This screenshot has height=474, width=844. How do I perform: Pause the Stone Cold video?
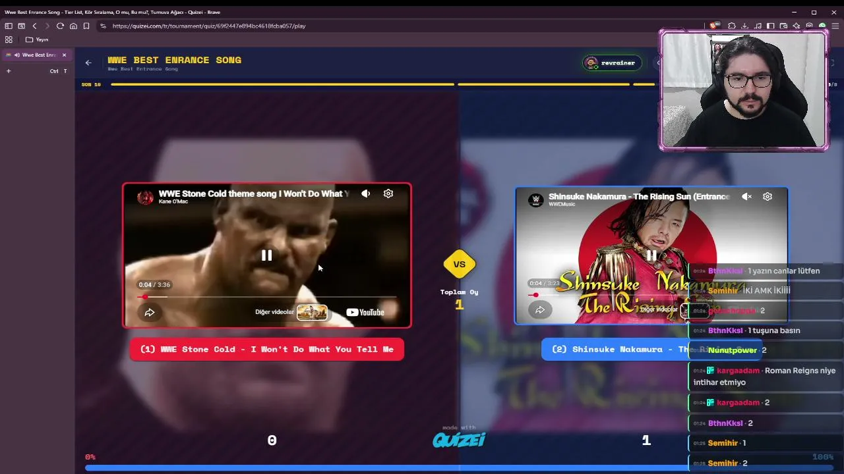266,255
